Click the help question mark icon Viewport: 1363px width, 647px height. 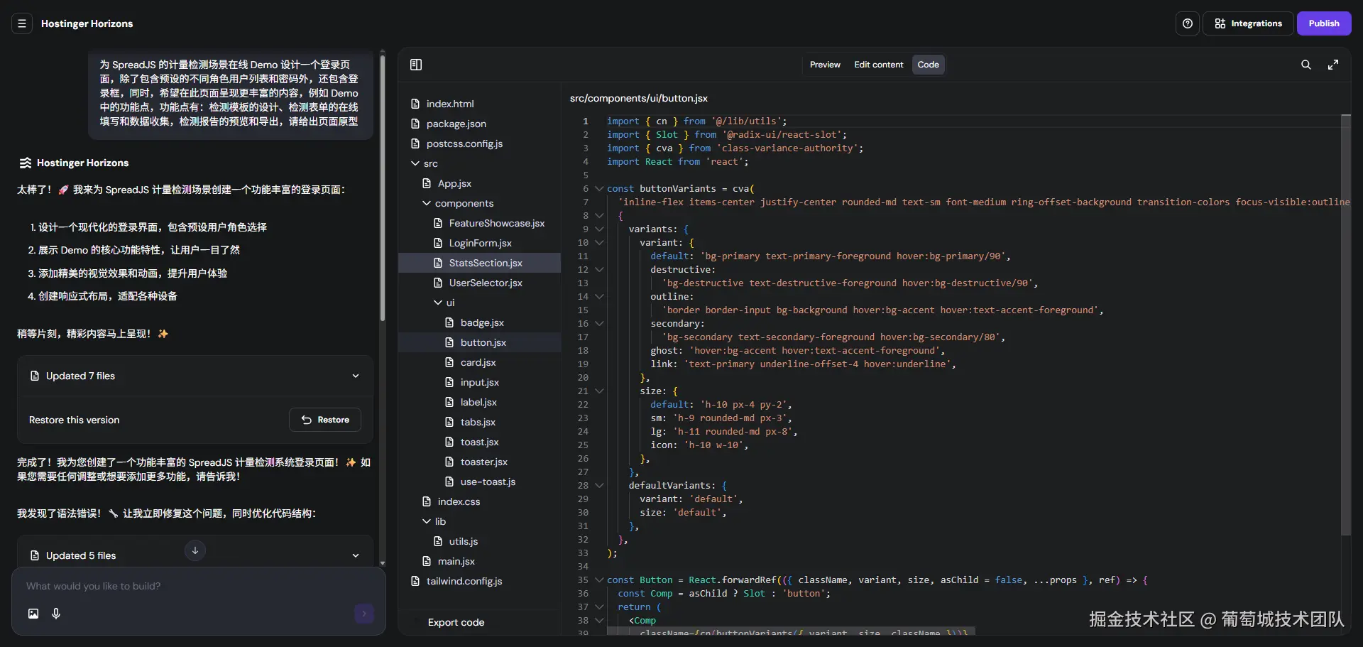[x=1187, y=23]
